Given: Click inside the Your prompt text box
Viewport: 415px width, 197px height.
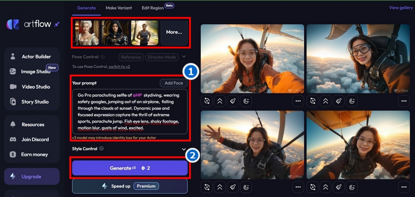Looking at the screenshot, I should point(130,112).
